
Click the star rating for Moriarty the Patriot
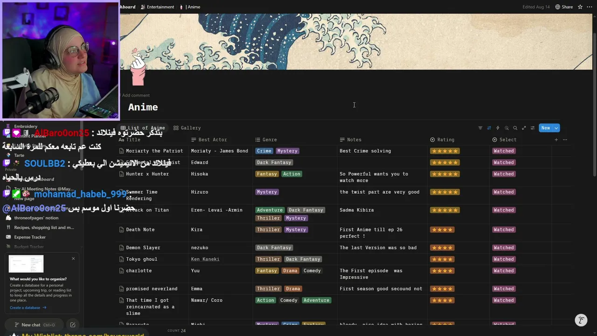click(x=445, y=151)
